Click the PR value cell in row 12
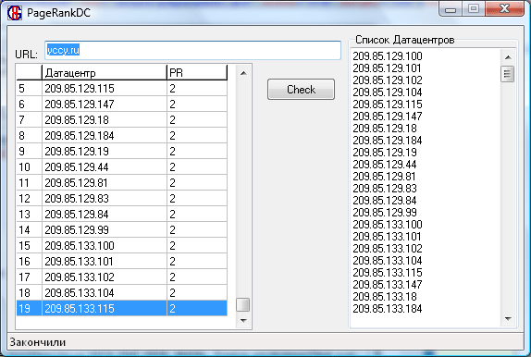531x357 pixels. coord(197,199)
